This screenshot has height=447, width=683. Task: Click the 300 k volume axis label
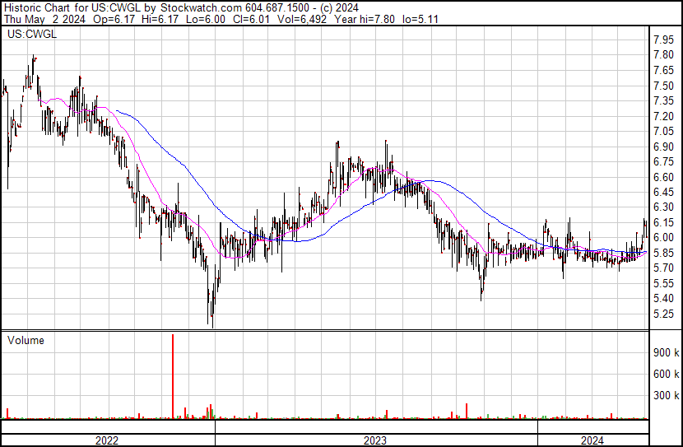click(666, 396)
